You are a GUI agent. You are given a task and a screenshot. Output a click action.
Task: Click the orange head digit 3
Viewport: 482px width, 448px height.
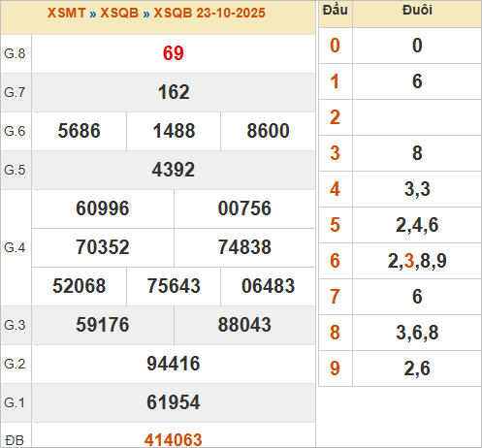[x=335, y=153]
